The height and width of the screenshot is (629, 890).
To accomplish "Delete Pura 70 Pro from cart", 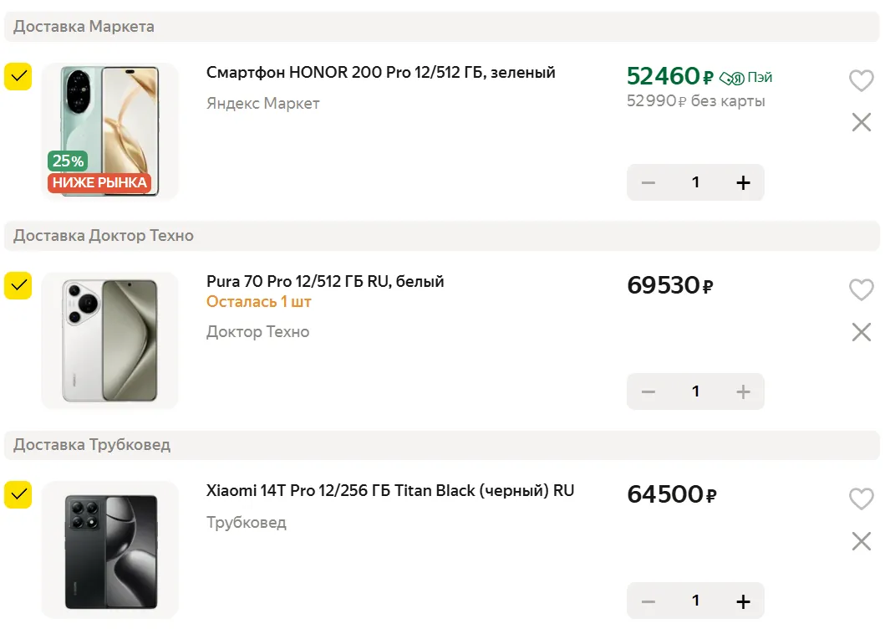I will point(861,332).
